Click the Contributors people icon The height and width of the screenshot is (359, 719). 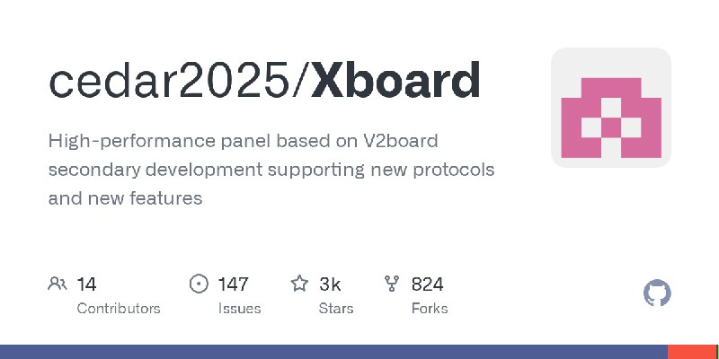point(58,285)
